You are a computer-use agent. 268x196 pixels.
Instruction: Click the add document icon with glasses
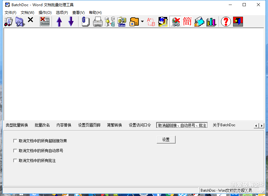(8, 22)
